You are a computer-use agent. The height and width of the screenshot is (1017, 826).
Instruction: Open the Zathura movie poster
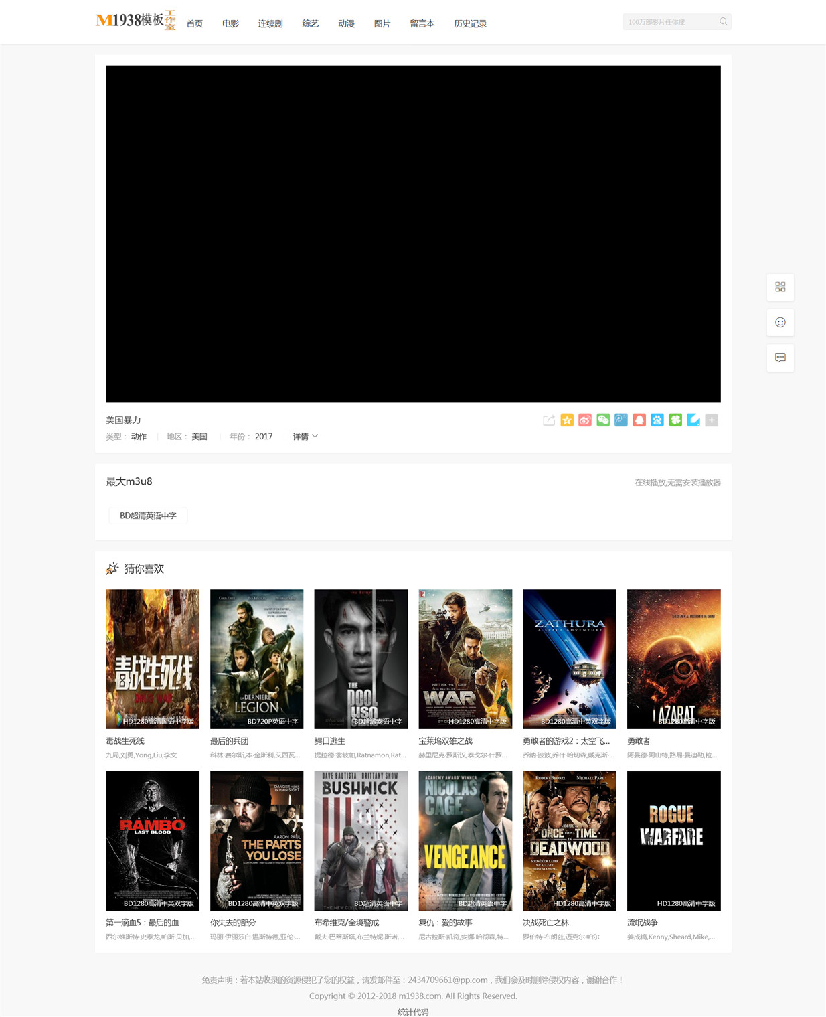tap(570, 659)
